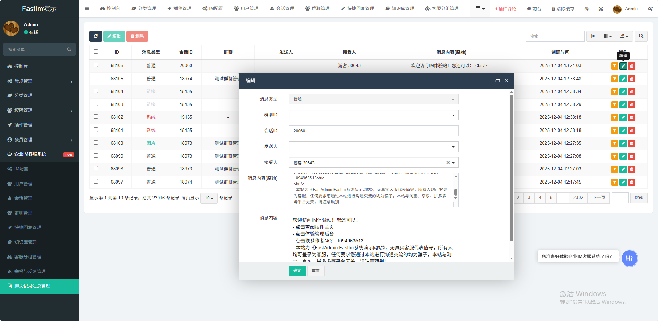Open the 消息类型 dropdown in edit dialog
Image resolution: width=658 pixels, height=321 pixels.
point(373,99)
